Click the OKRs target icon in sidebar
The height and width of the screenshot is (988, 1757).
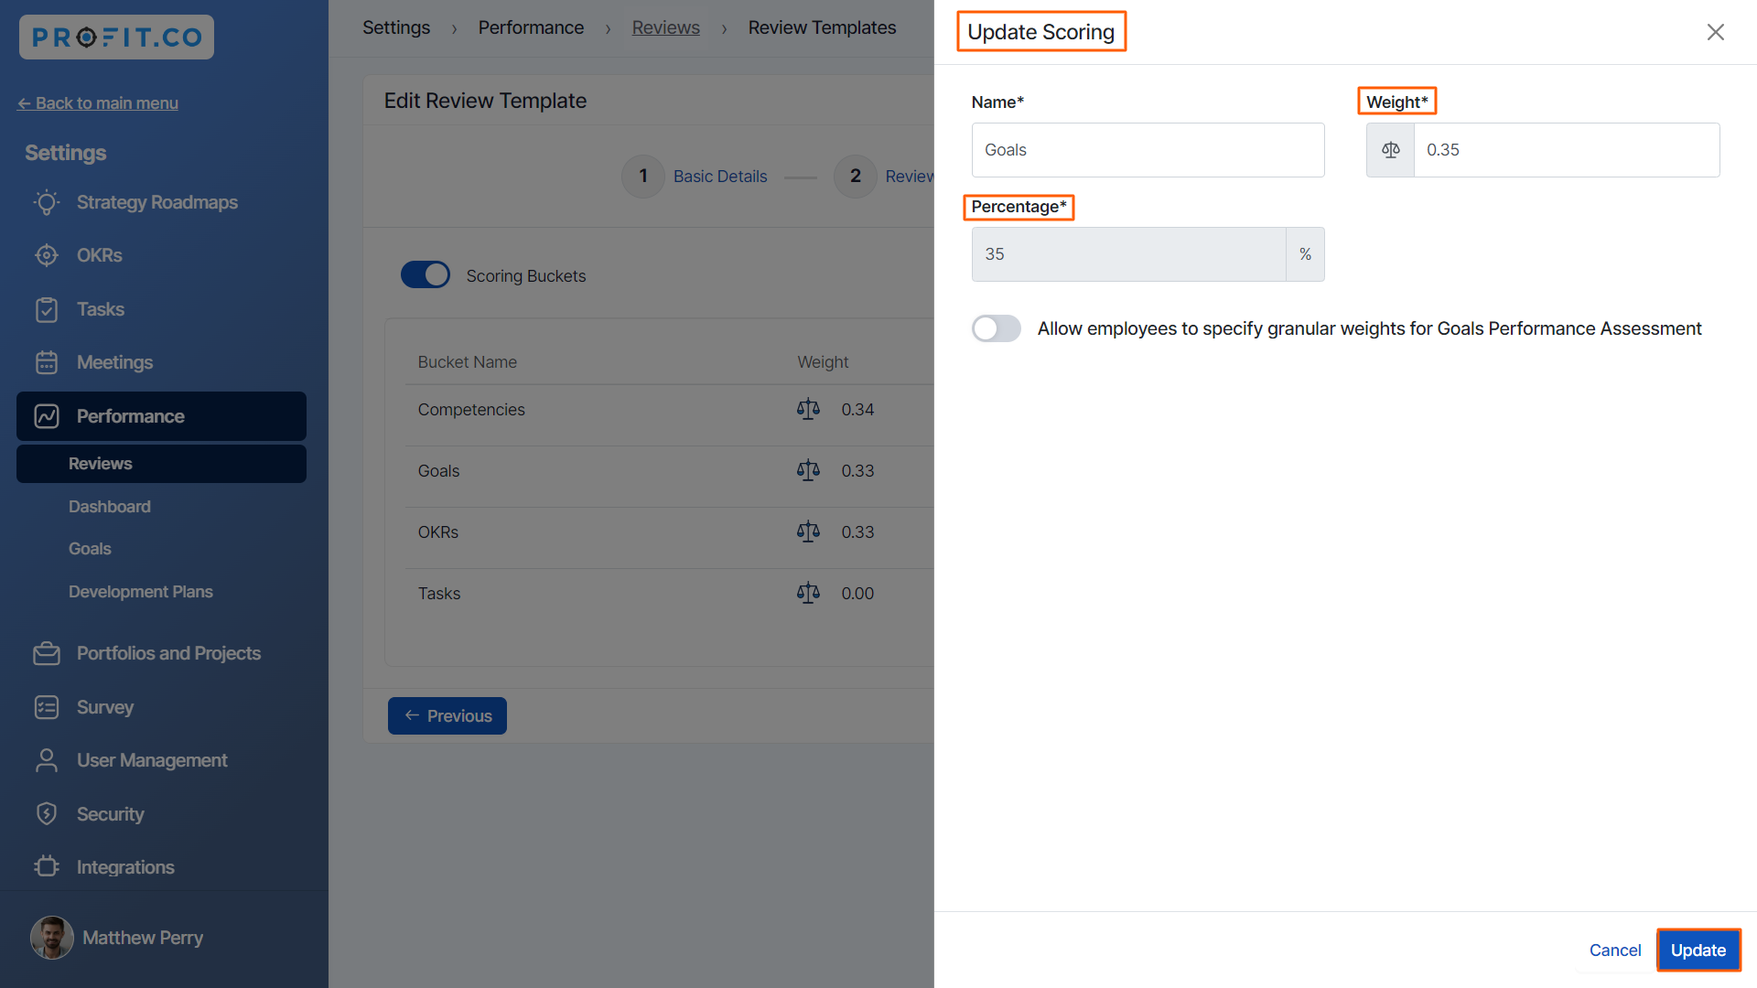tap(47, 255)
